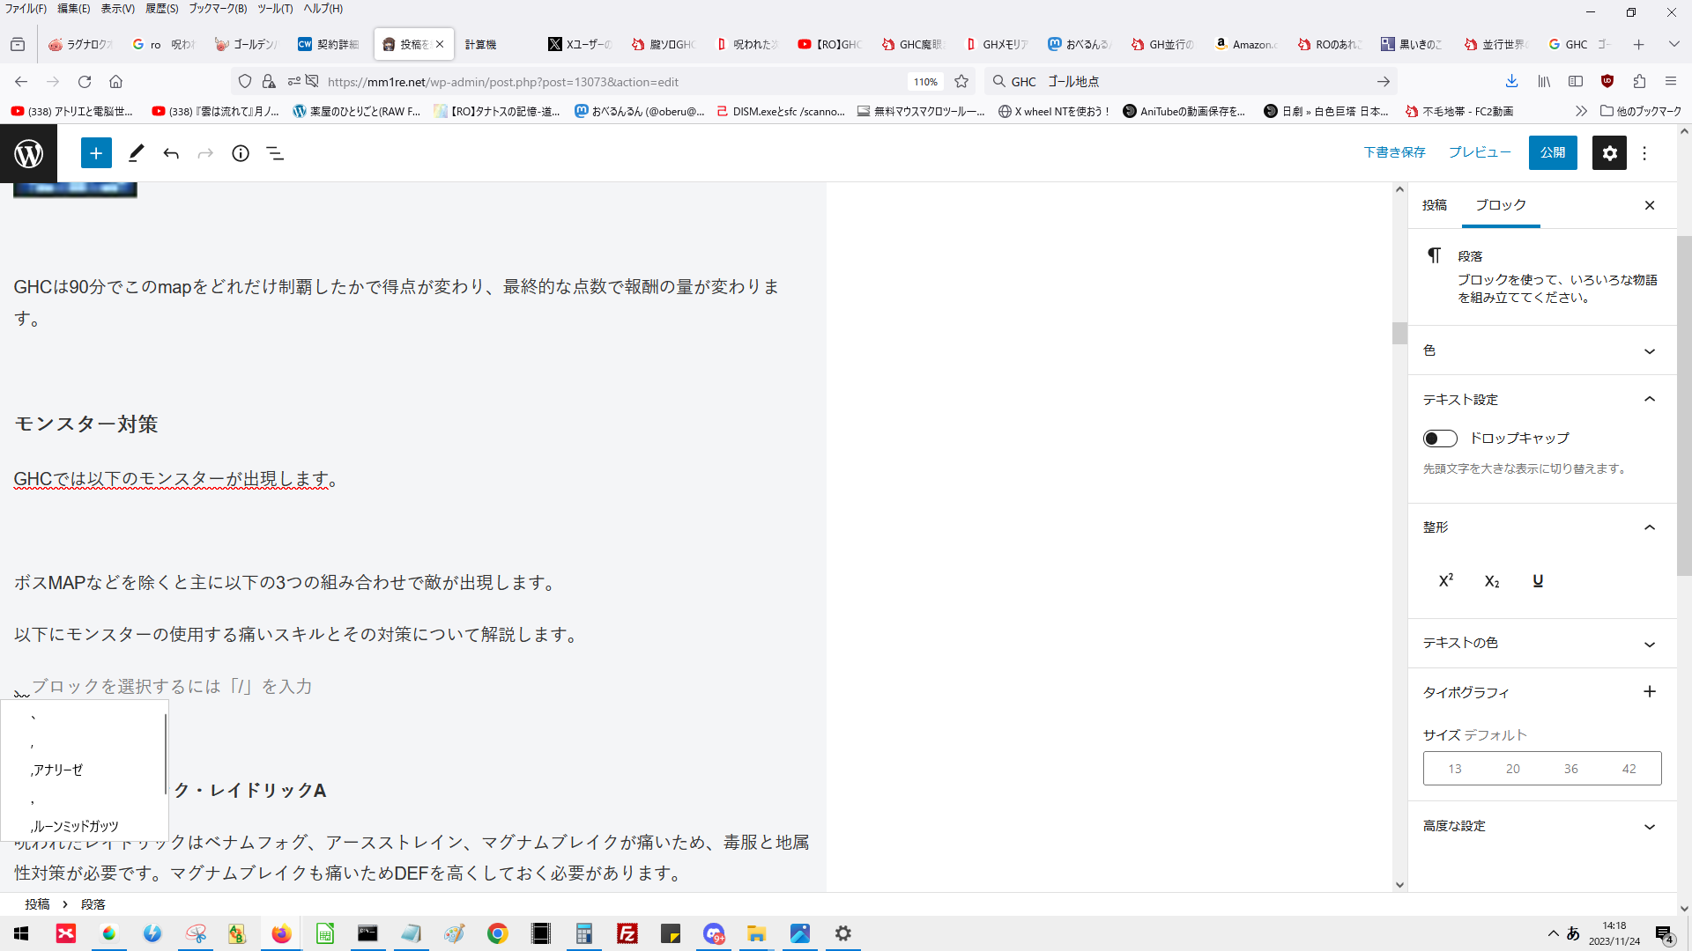Screen dimensions: 1692x951
Task: Click the Undo arrow in editor toolbar
Action: (171, 153)
